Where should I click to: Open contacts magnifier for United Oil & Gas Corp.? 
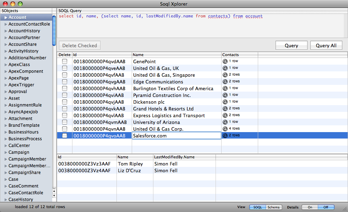[x=225, y=129]
